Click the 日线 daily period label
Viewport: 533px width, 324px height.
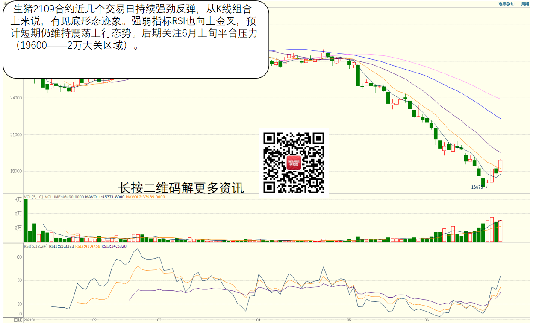pos(18,320)
